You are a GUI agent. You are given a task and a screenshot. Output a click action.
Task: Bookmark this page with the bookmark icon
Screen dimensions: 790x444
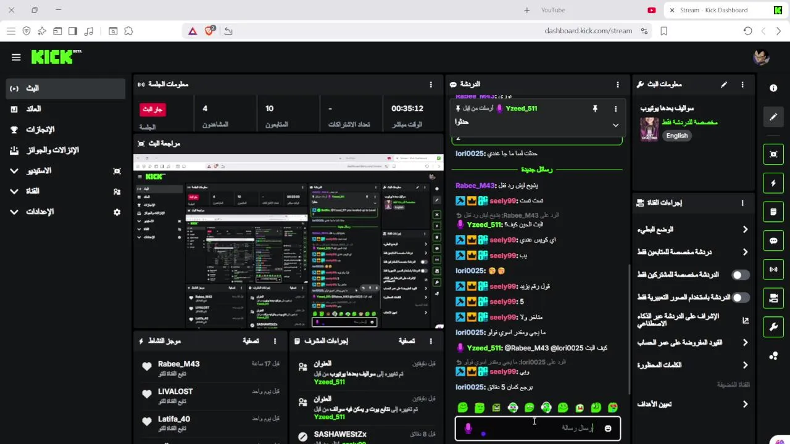[663, 31]
